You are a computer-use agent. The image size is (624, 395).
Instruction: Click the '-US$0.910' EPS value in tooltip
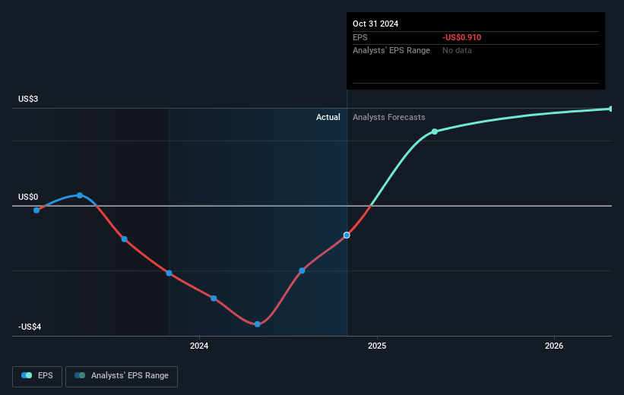461,37
